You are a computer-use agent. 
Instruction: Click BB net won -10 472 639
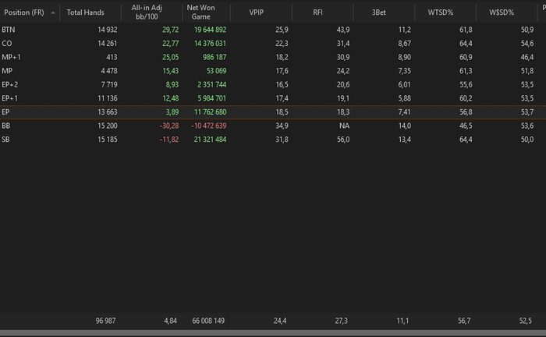(x=208, y=126)
